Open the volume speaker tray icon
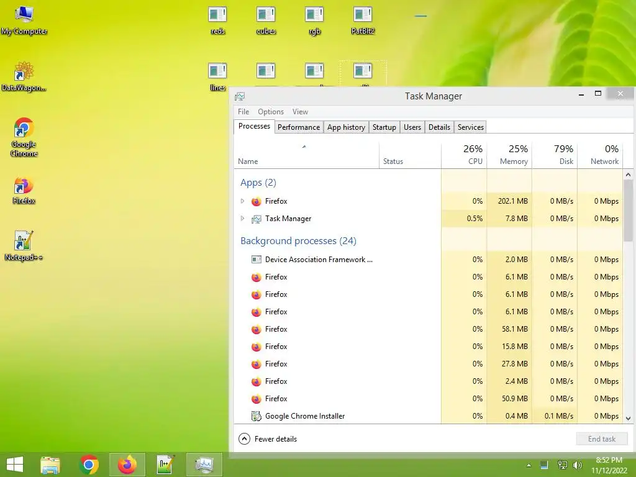 (577, 465)
